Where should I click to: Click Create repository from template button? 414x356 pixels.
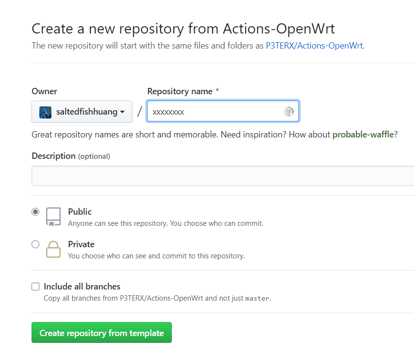point(101,333)
